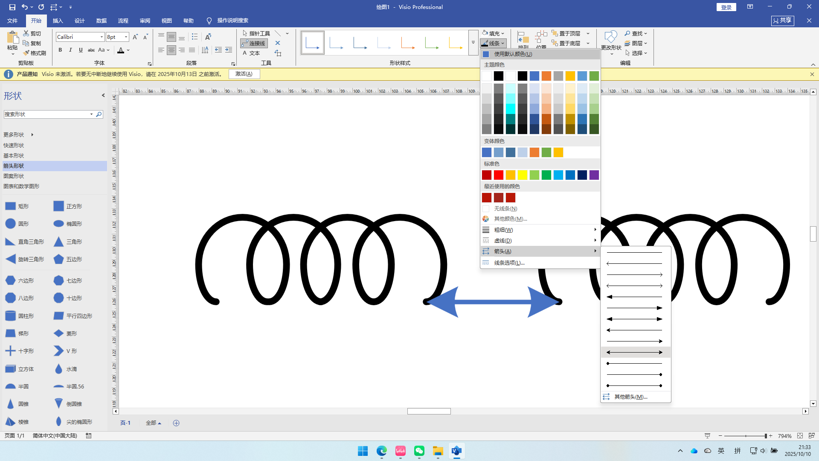819x461 pixels.
Task: Click the Increase font size icon
Action: click(135, 37)
